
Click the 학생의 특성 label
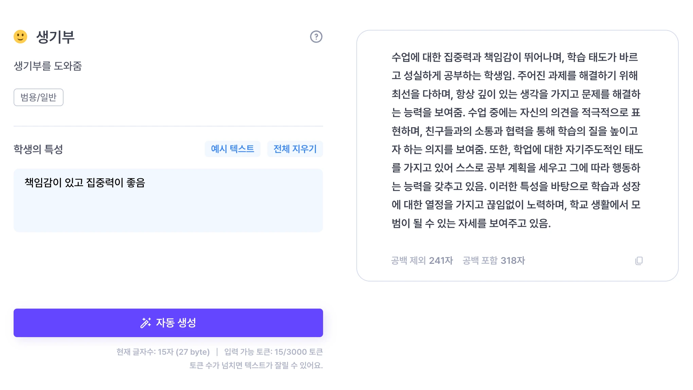[x=38, y=149]
